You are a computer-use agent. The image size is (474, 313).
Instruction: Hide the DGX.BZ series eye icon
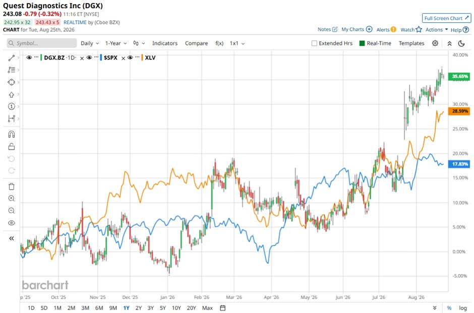(29, 57)
